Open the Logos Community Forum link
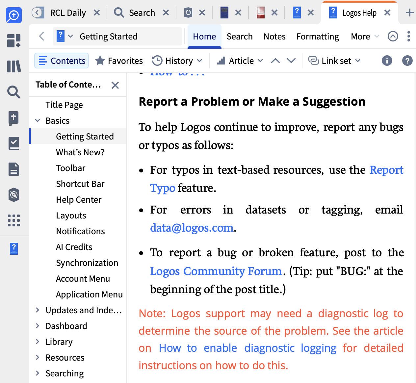416x383 pixels. (216, 271)
